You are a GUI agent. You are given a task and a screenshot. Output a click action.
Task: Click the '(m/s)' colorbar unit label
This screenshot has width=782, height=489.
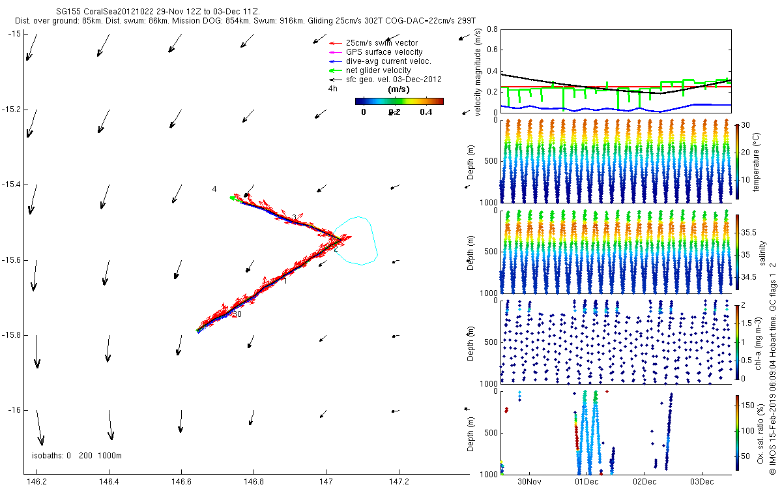(398, 89)
